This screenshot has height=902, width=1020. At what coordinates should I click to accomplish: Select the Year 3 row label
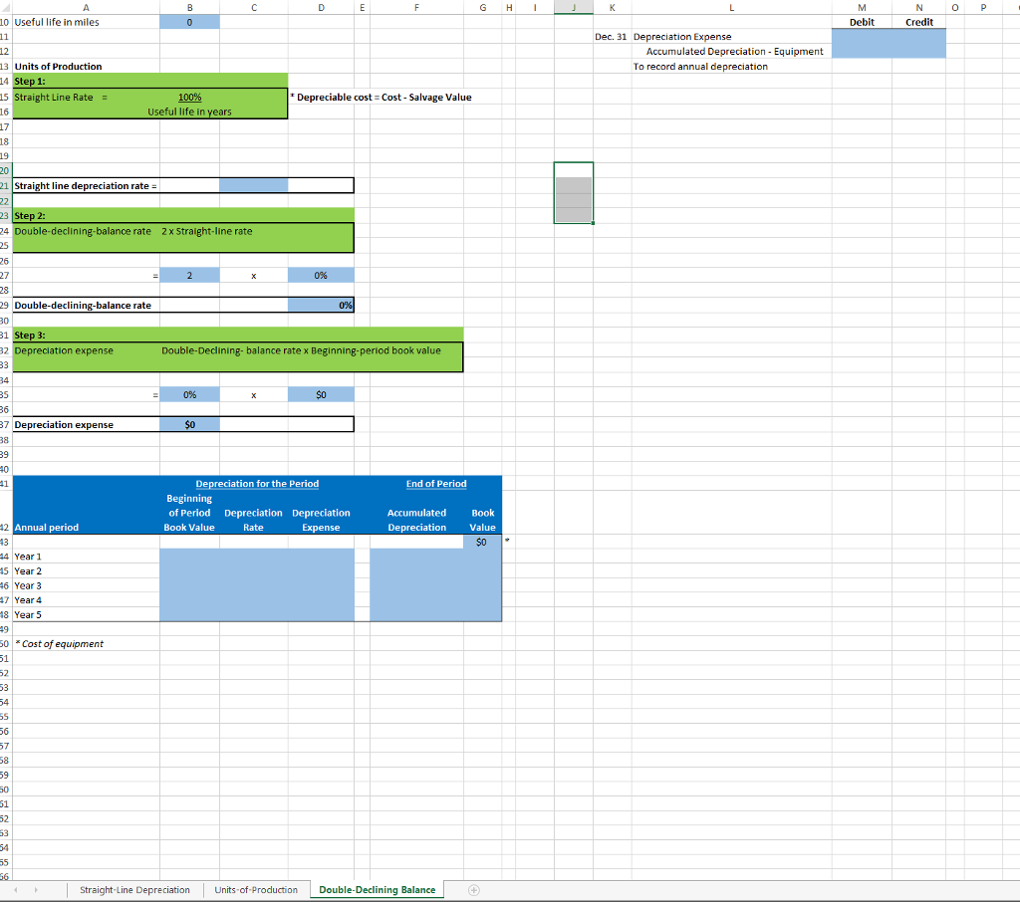(28, 585)
